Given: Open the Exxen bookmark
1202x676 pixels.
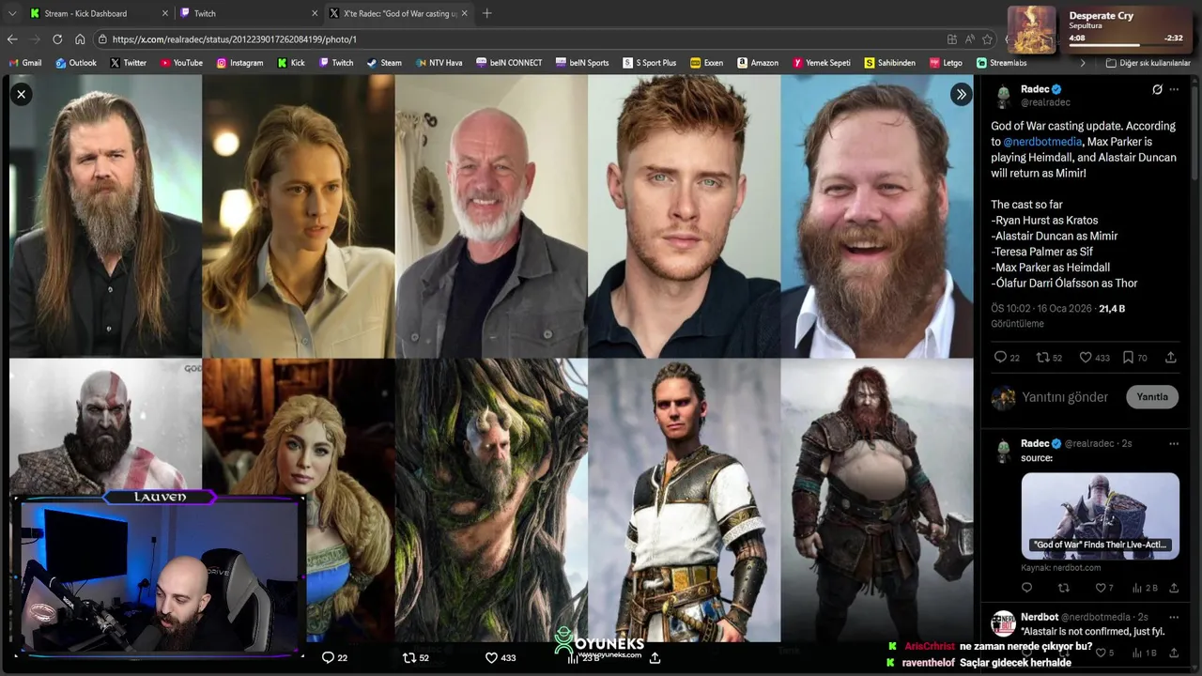Looking at the screenshot, I should pyautogui.click(x=706, y=63).
